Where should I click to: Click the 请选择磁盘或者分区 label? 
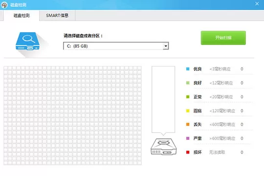coord(83,36)
